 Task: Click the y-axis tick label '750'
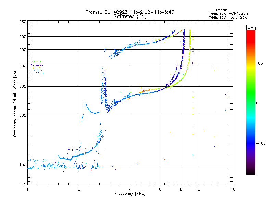coord(23,22)
